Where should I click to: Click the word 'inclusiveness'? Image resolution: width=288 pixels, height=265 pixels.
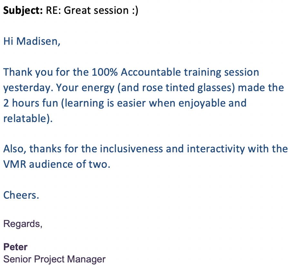[131, 149]
